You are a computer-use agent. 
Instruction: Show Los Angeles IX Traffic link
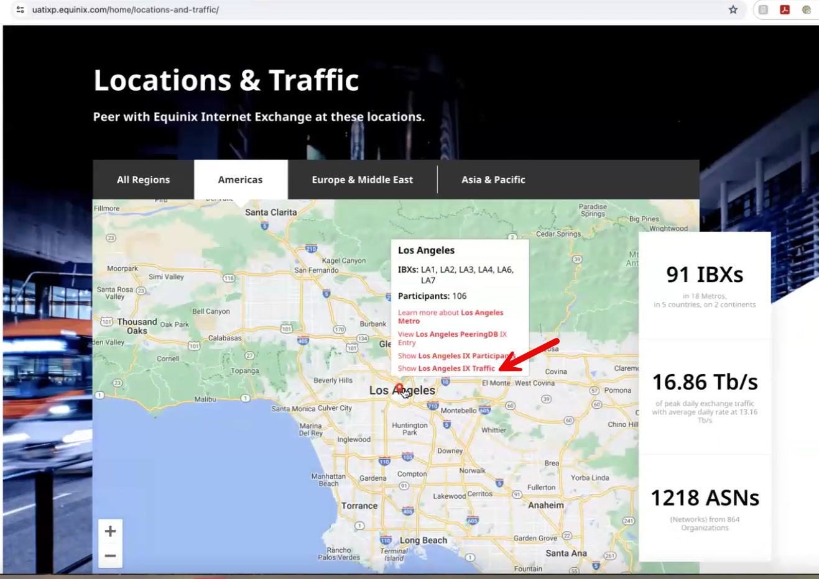point(447,368)
